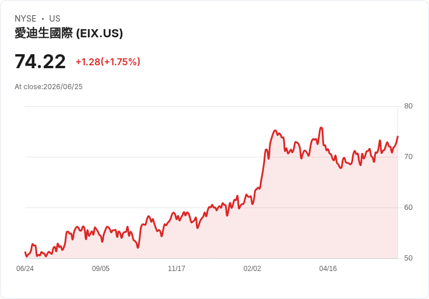Click the stock title 愛迪生國際 (EIX.US)

(x=69, y=33)
